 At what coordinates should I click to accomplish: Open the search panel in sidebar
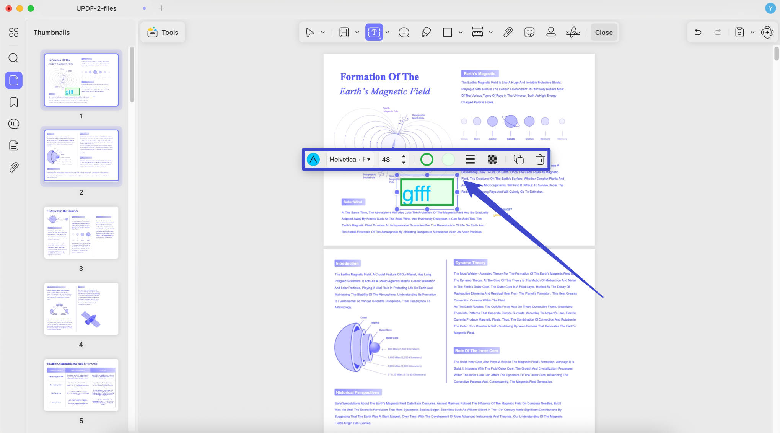[13, 58]
